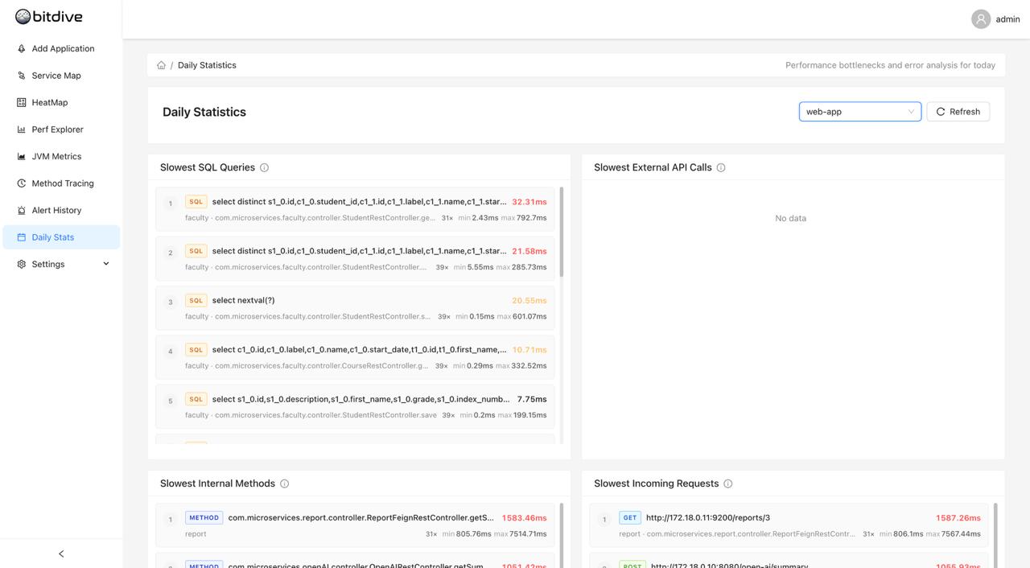
Task: Open the SQL query averaging 21.58ms
Action: [355, 258]
